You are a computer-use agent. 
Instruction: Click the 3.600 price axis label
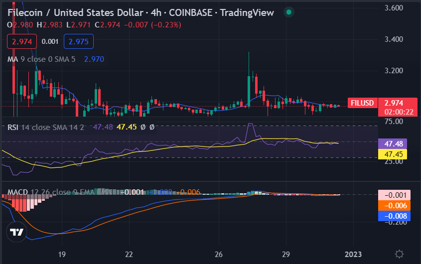[x=394, y=8]
